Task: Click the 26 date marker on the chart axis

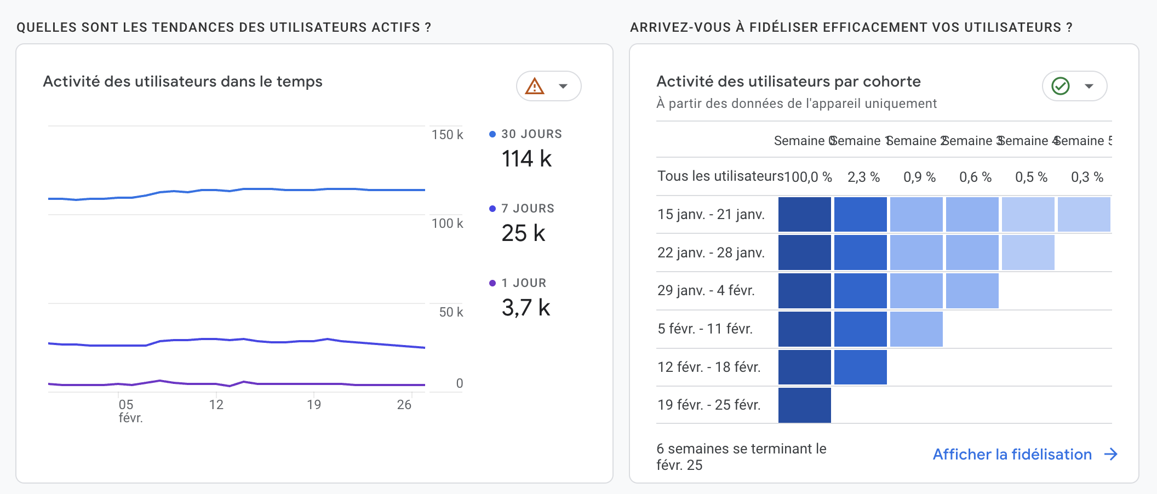Action: click(404, 405)
